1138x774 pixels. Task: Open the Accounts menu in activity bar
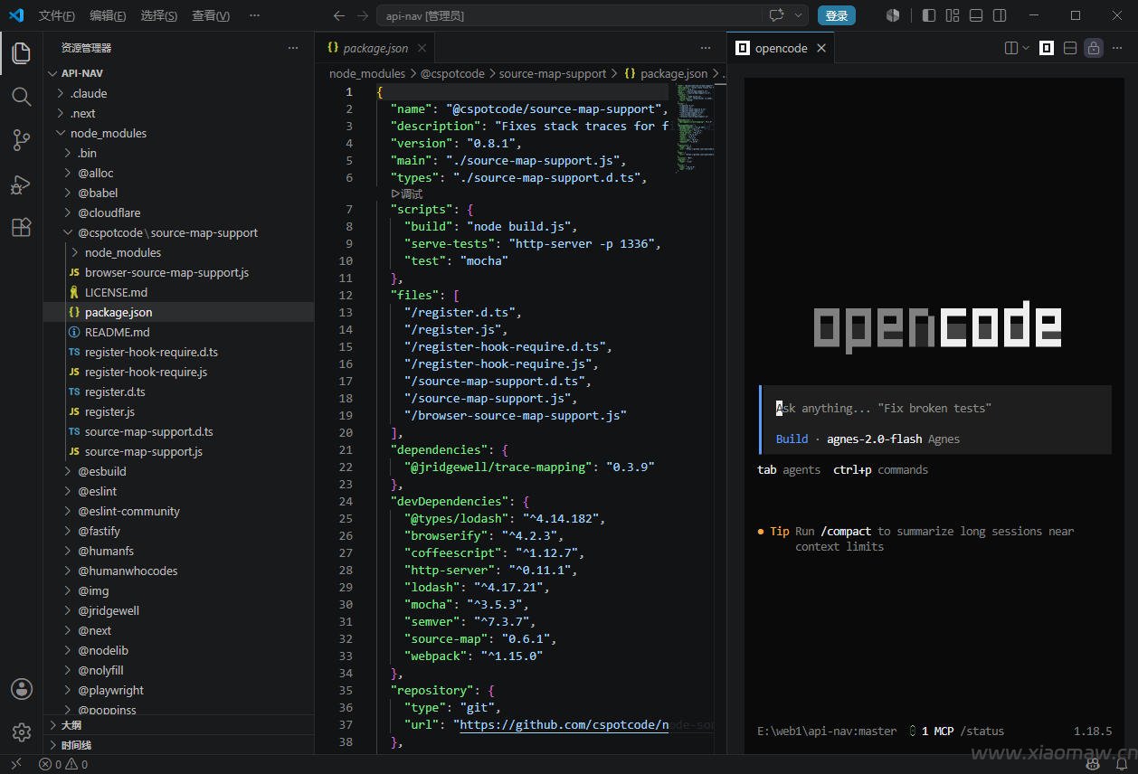point(22,689)
